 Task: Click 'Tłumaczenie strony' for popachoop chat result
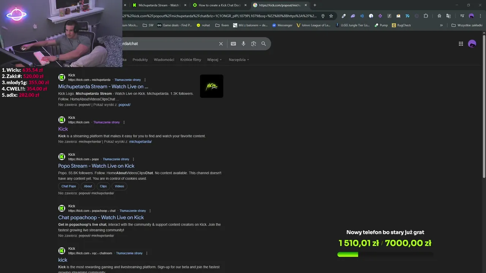(x=133, y=211)
